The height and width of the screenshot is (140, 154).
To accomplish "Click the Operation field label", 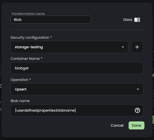I will [x=21, y=80].
